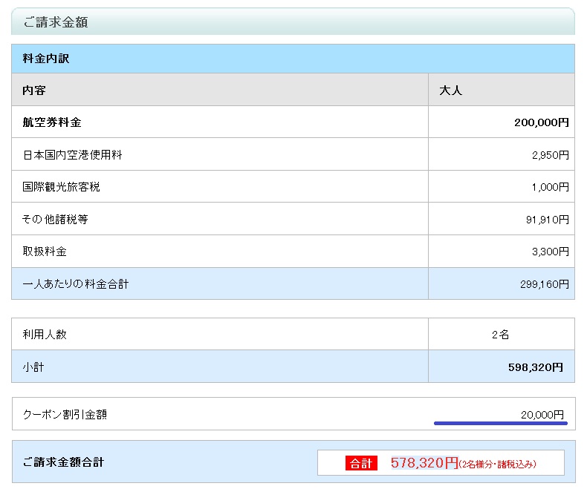Select the 取扱料金 row label

(45, 252)
